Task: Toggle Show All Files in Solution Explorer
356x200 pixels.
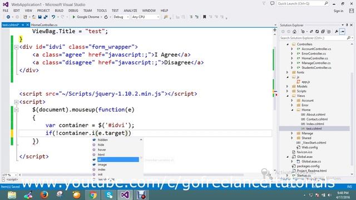Action: [328, 32]
